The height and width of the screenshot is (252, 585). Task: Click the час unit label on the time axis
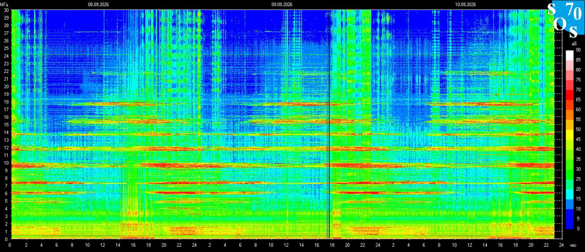(x=573, y=246)
